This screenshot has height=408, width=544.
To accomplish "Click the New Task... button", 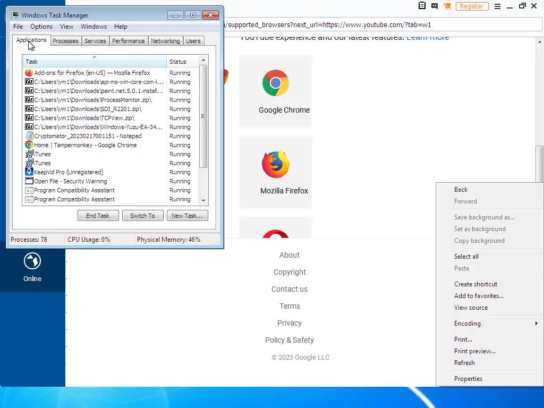I will [x=187, y=216].
